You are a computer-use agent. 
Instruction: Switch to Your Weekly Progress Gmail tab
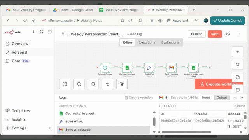26,10
